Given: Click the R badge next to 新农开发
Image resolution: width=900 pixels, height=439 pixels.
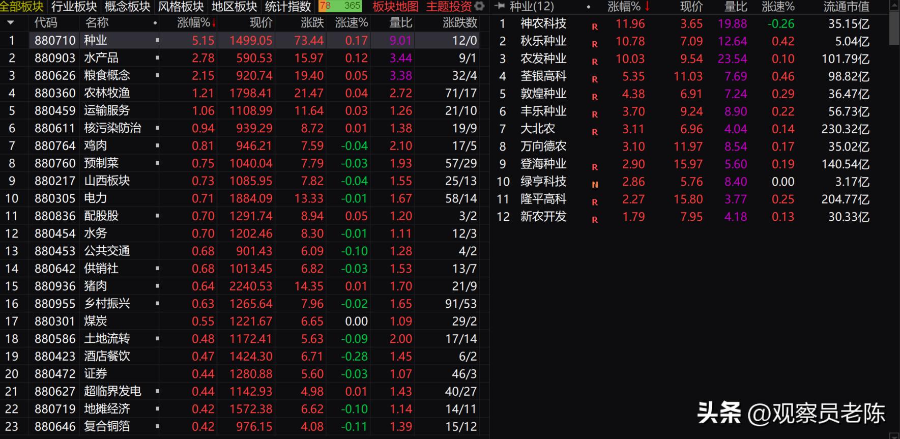Looking at the screenshot, I should coord(595,220).
